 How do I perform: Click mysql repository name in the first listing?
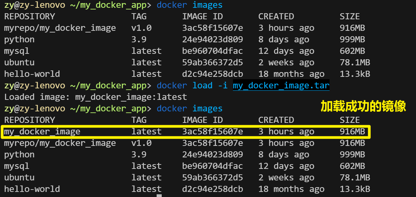tap(17, 51)
